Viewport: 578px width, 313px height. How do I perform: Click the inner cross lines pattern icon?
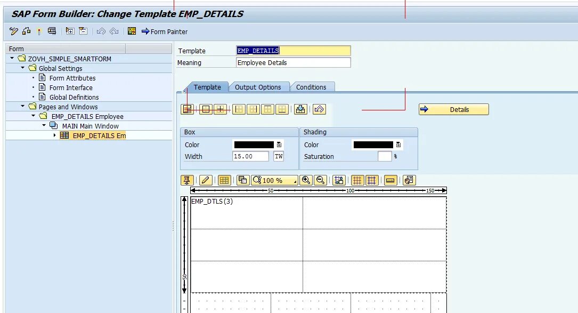click(x=220, y=109)
